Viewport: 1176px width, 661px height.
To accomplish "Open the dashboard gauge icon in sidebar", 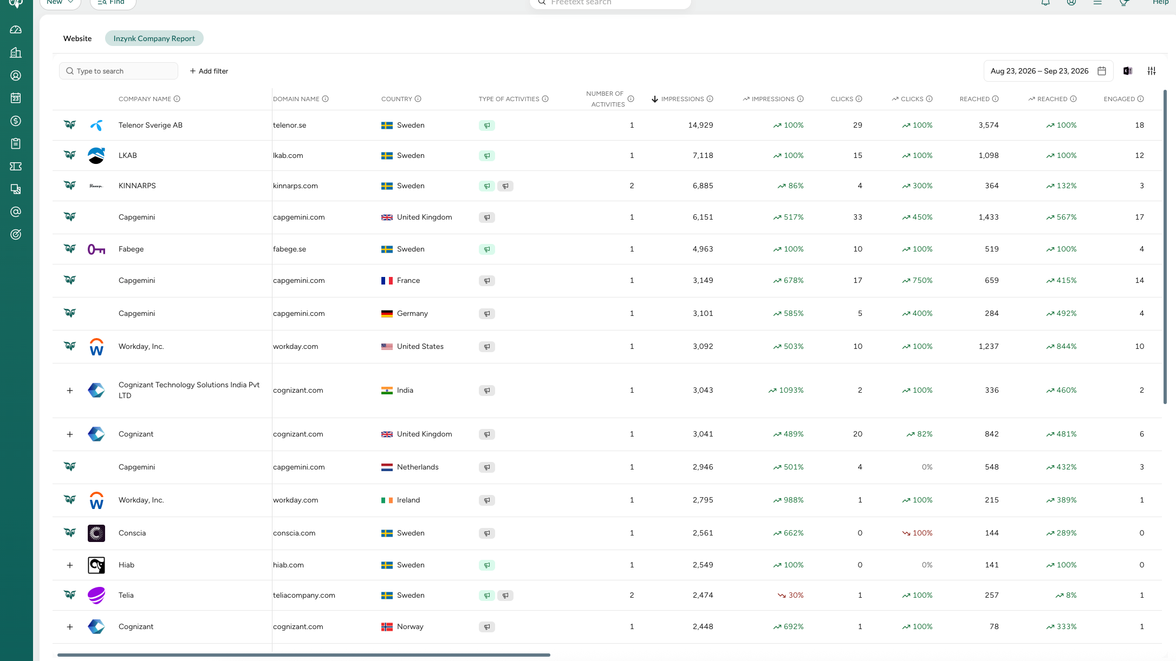I will point(16,30).
